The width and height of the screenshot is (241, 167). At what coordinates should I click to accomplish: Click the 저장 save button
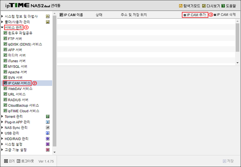(x=228, y=161)
